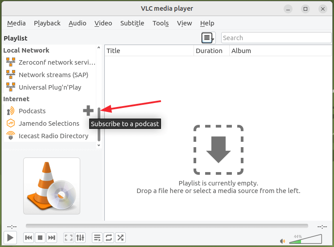Select Network streams (SAP)
This screenshot has height=247, width=334.
(50, 75)
